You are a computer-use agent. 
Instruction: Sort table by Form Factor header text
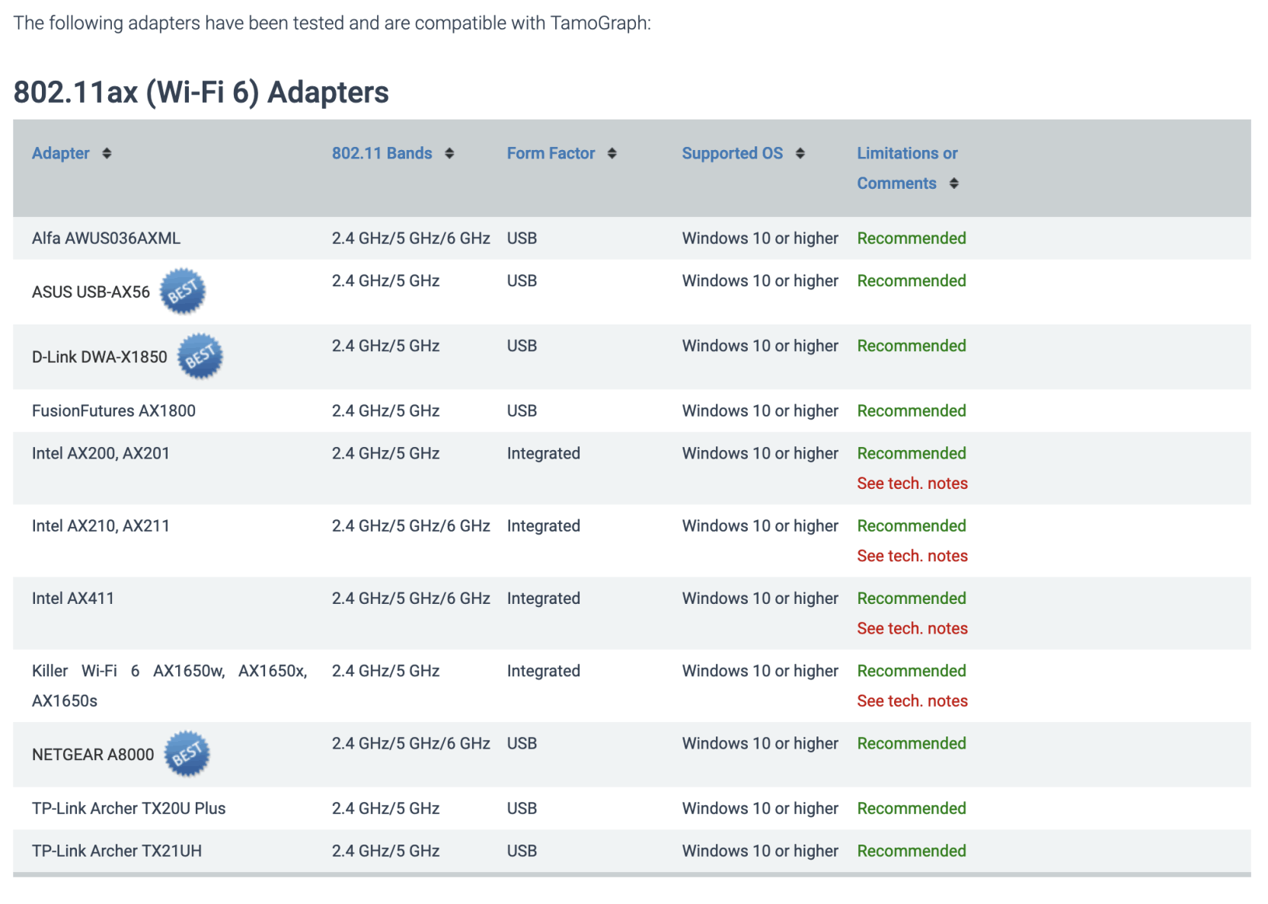click(x=551, y=154)
